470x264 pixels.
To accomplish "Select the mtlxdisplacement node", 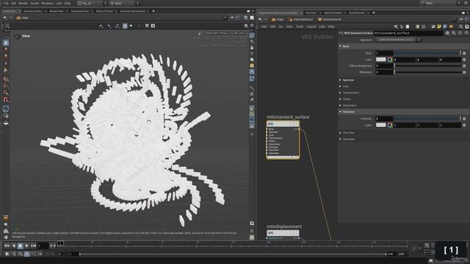I will (283, 233).
